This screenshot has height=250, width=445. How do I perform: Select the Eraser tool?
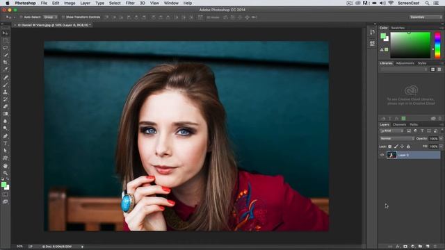pyautogui.click(x=5, y=106)
